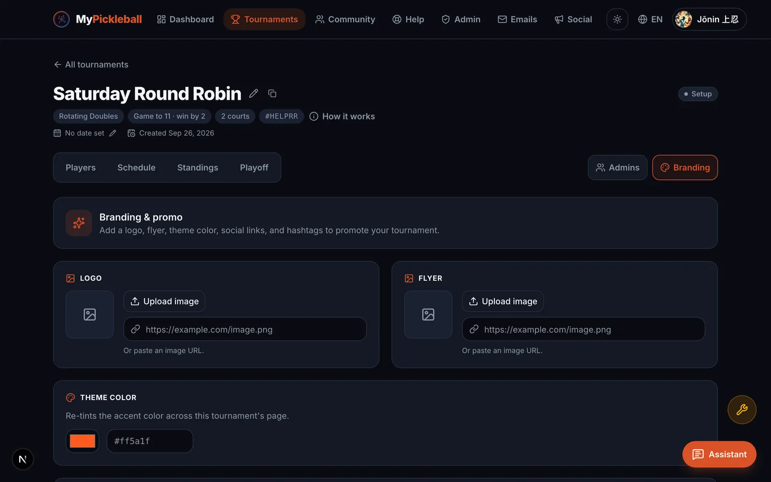Open the EN language selector
The height and width of the screenshot is (482, 771).
[650, 19]
